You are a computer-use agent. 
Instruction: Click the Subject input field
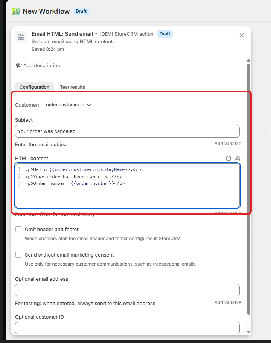tap(127, 131)
